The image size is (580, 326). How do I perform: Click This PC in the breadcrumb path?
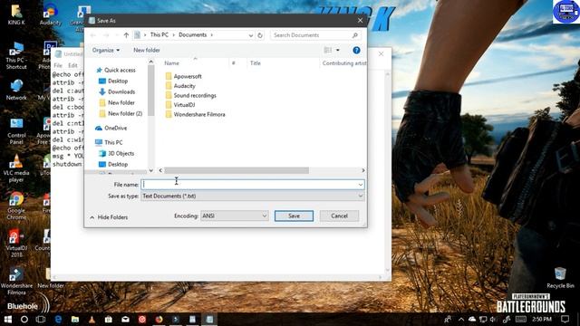[x=159, y=34]
